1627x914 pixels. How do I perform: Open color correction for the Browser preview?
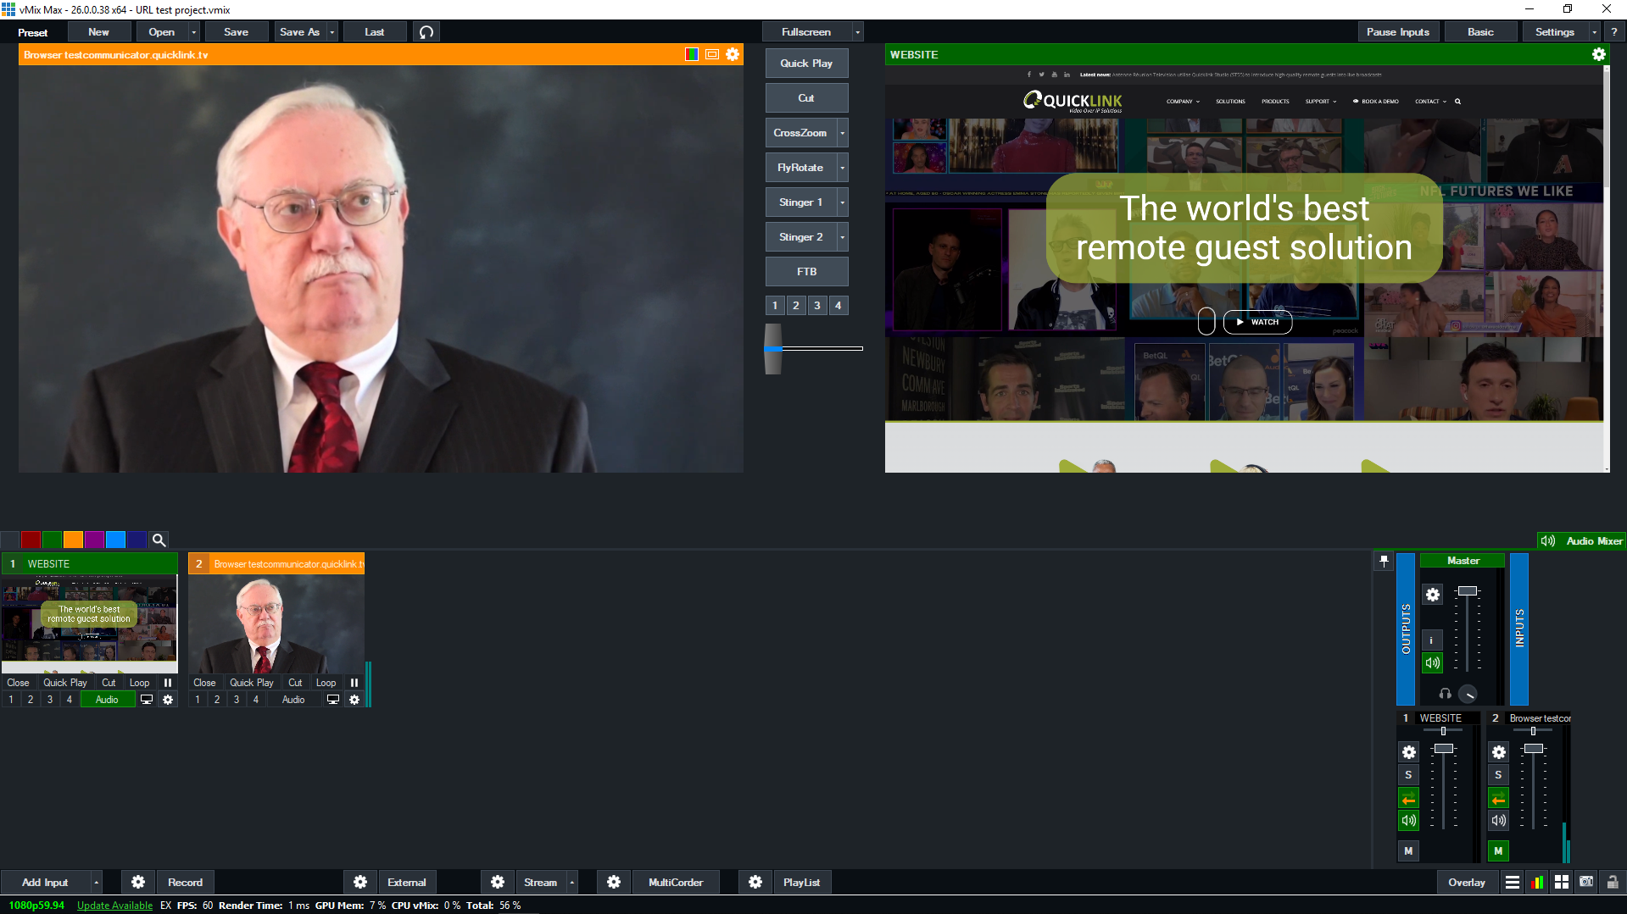(692, 54)
